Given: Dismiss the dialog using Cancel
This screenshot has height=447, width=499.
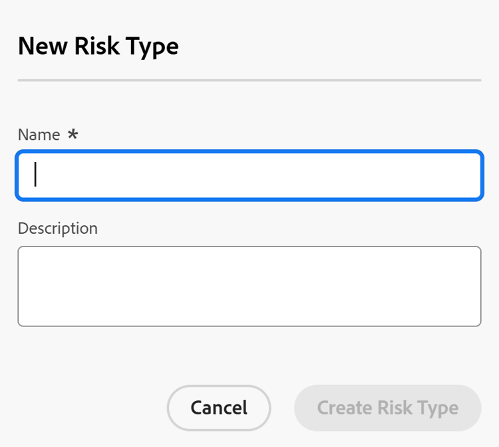Looking at the screenshot, I should pyautogui.click(x=218, y=408).
